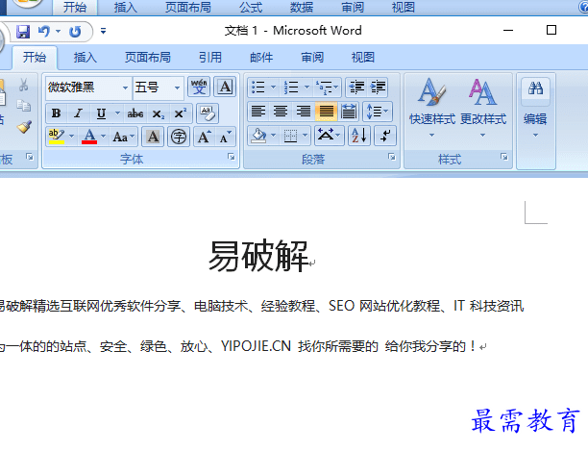Open the font name box 微软雅黑
Screen dimensions: 588x451
click(88, 88)
